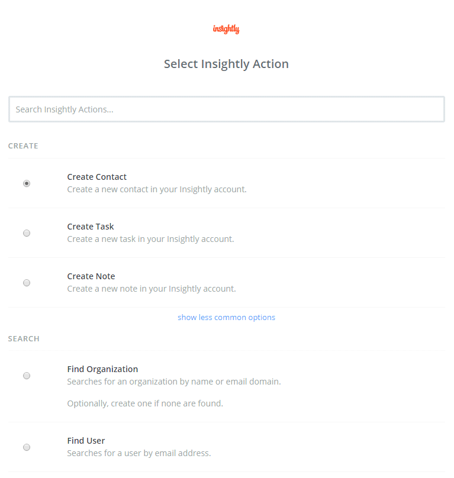Select the Find Organization radio button

click(x=27, y=376)
